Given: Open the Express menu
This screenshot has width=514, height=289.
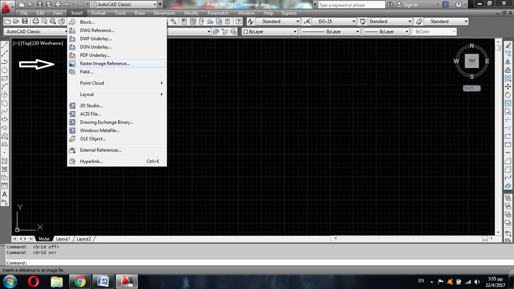Looking at the screenshot, I should coord(289,13).
